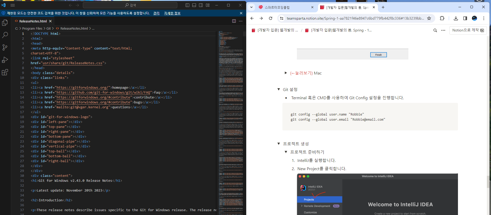Open the Extensions view
The width and height of the screenshot is (491, 215).
[x=5, y=72]
